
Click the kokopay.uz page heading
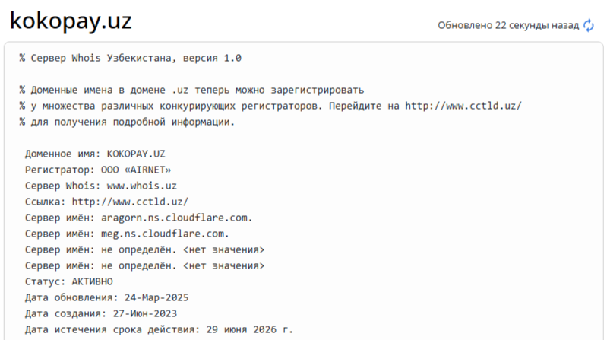(x=71, y=22)
